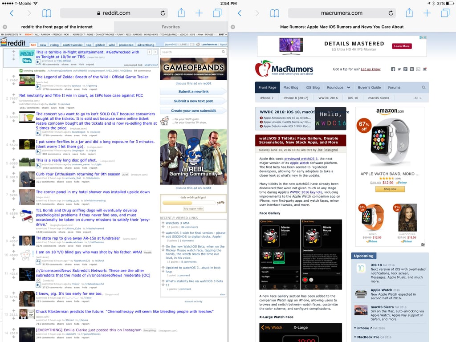Screen dimensions: 456x342
Task: Click the MacRumors email envelope icon
Action: click(418, 69)
